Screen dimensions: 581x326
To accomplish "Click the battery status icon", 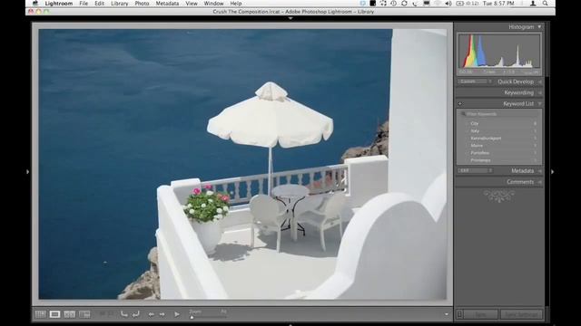I will [x=459, y=4].
